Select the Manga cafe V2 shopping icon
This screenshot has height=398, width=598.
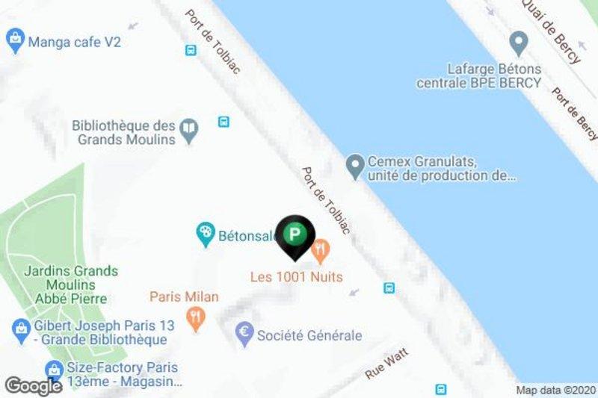click(x=15, y=40)
